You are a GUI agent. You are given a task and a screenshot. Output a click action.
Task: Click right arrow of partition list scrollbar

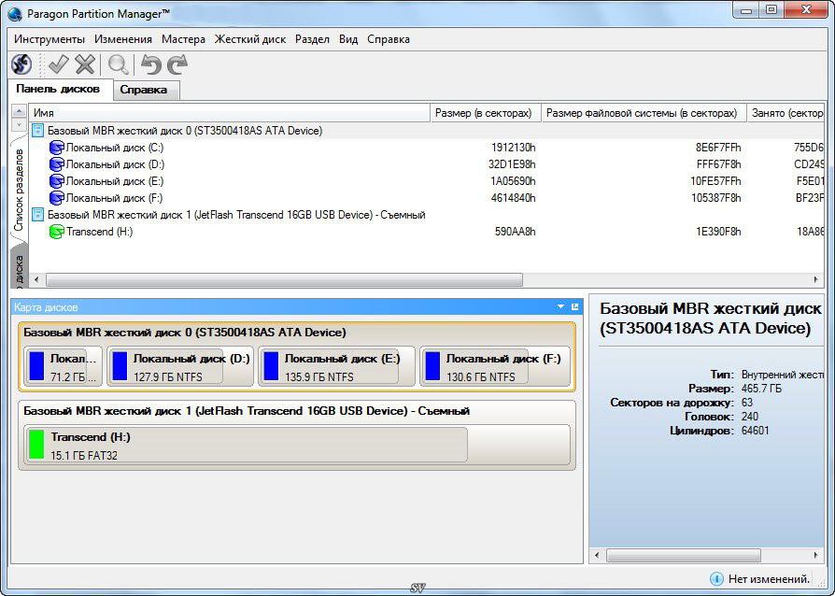pyautogui.click(x=815, y=279)
